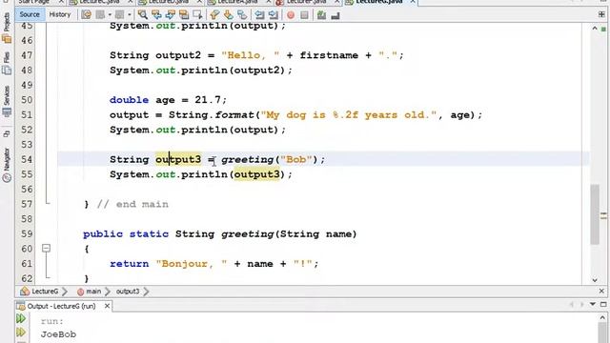Go to previous find occurrence icon
This screenshot has height=343, width=610.
click(156, 15)
